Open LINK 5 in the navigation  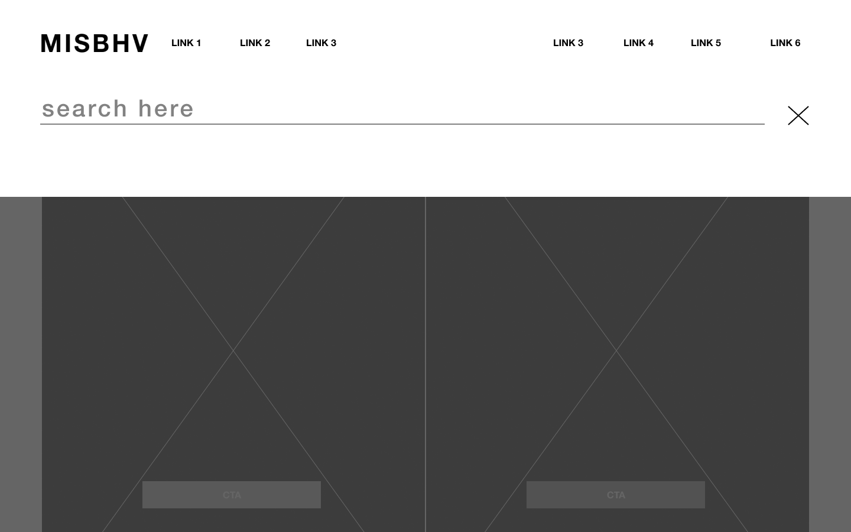(x=706, y=43)
